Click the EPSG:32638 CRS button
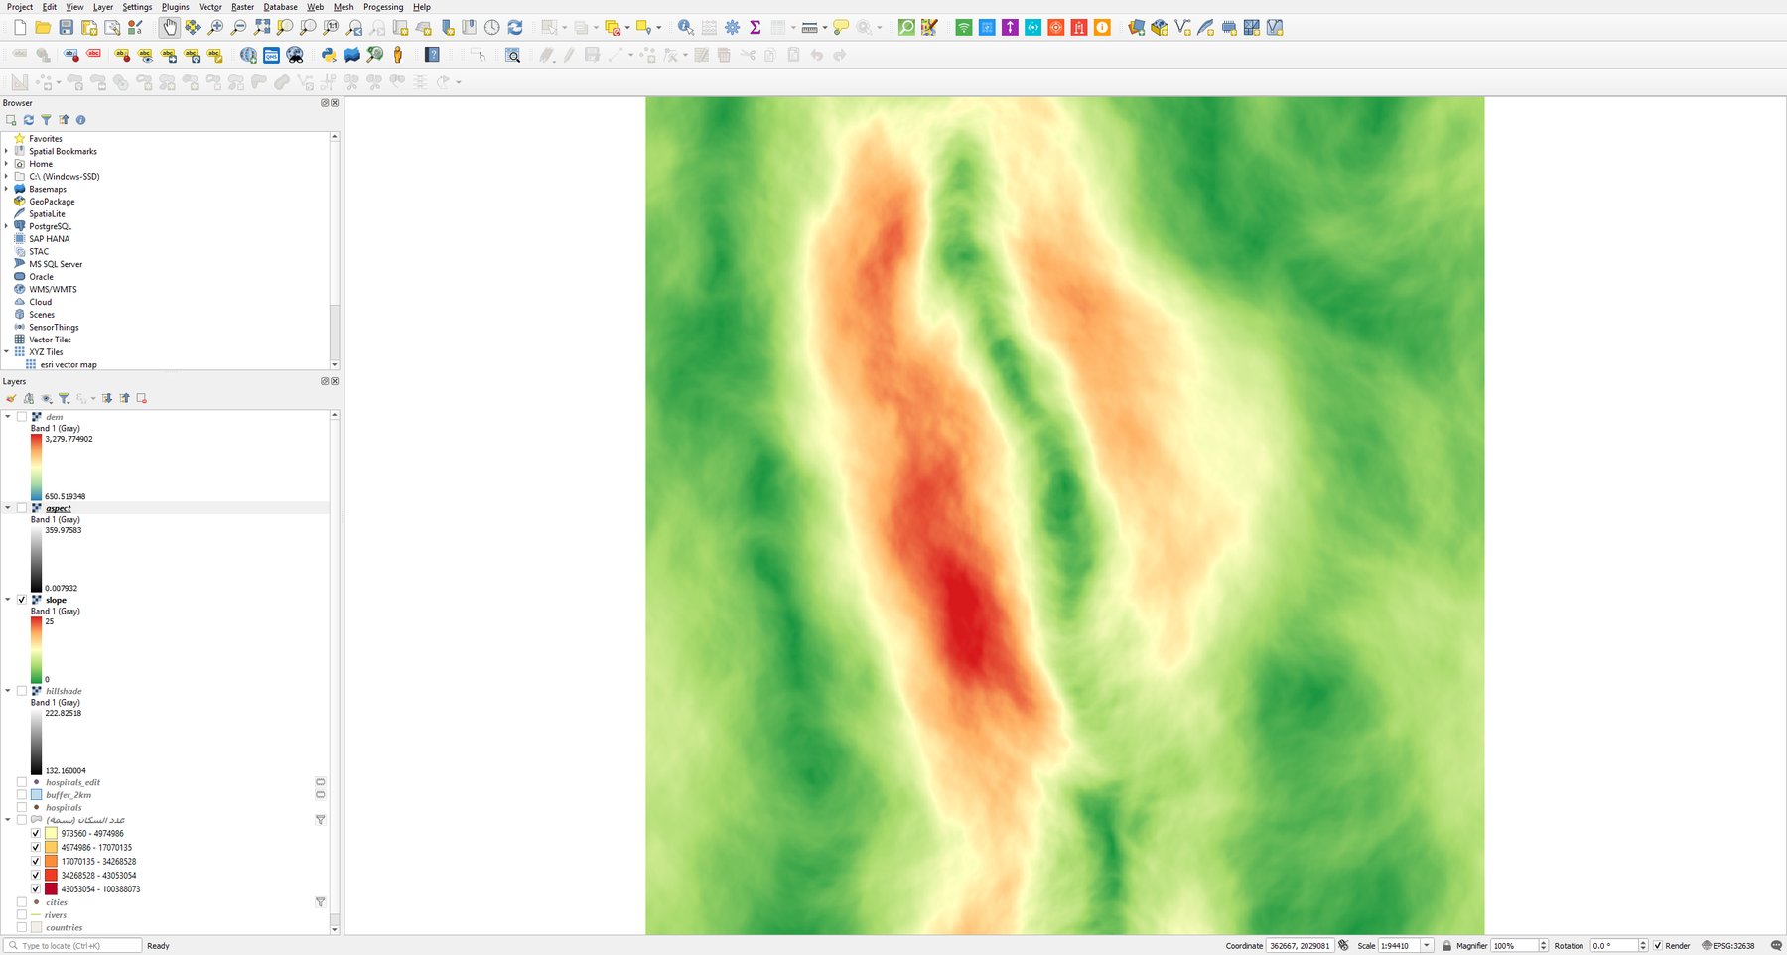1787x955 pixels. (x=1728, y=946)
